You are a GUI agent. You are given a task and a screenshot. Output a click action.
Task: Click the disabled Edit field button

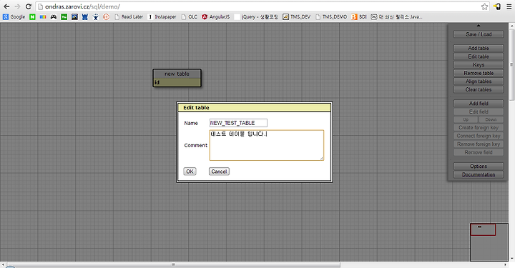click(479, 111)
